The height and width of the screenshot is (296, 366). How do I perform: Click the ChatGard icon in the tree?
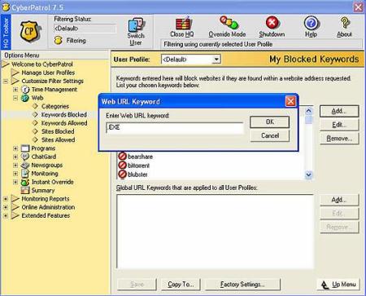pos(25,157)
